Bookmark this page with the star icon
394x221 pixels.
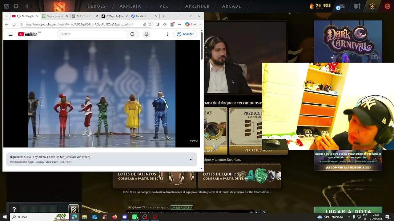[150, 24]
